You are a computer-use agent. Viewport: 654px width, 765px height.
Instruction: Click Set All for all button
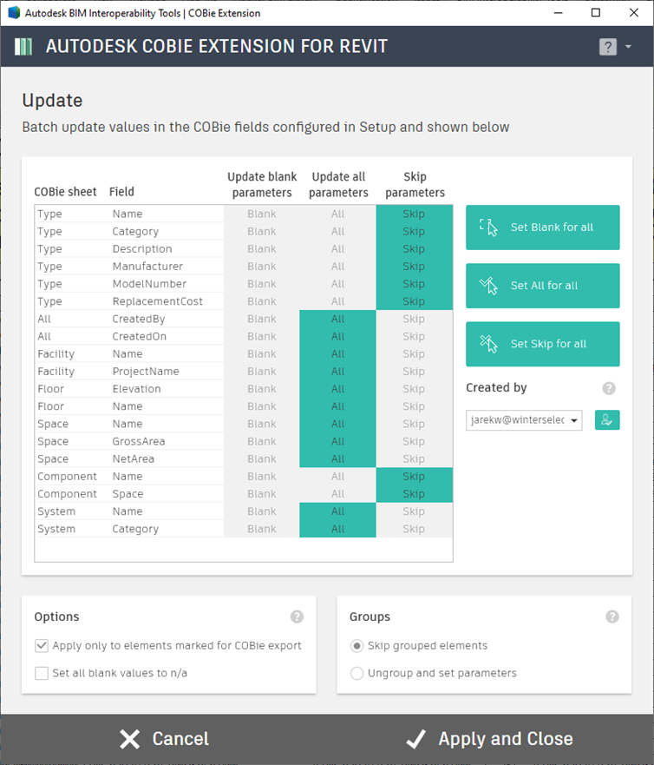pyautogui.click(x=542, y=286)
